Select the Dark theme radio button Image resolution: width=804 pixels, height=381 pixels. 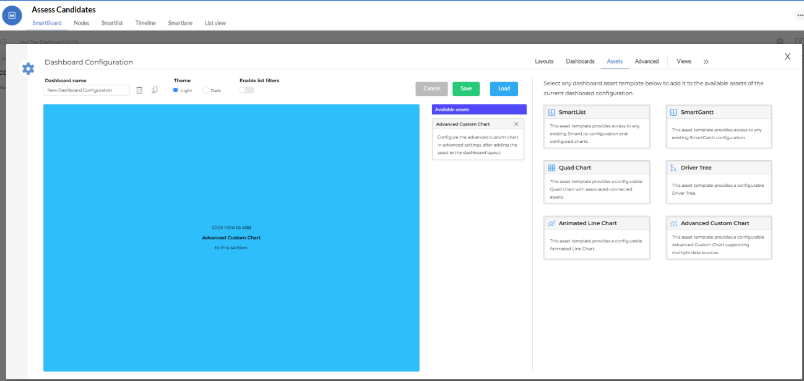(x=205, y=90)
